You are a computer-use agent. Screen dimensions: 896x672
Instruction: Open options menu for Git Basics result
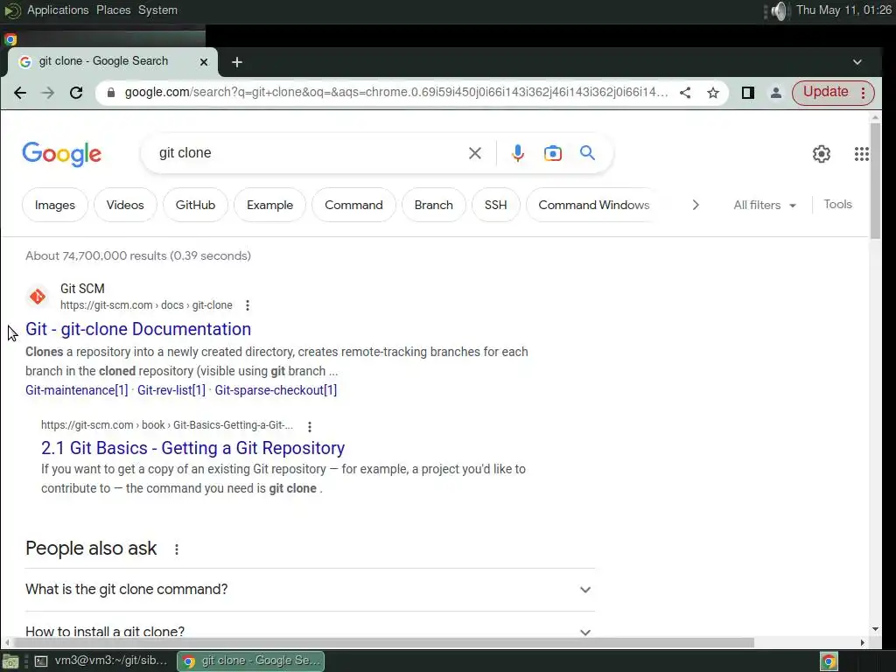(x=309, y=426)
